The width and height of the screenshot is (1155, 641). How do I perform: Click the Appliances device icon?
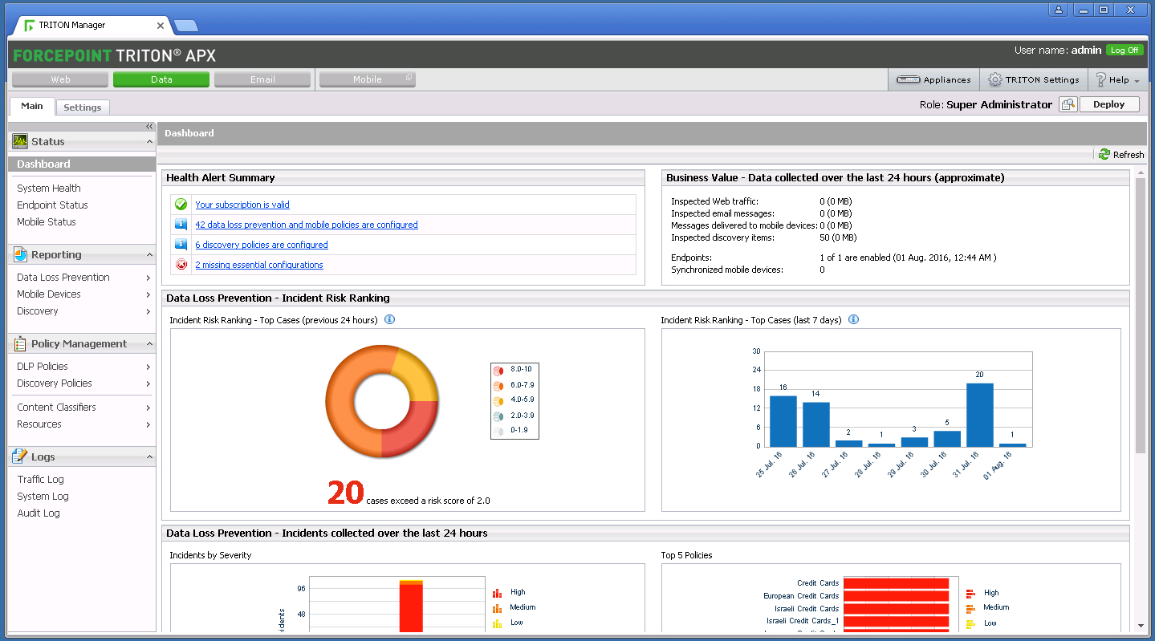click(908, 79)
